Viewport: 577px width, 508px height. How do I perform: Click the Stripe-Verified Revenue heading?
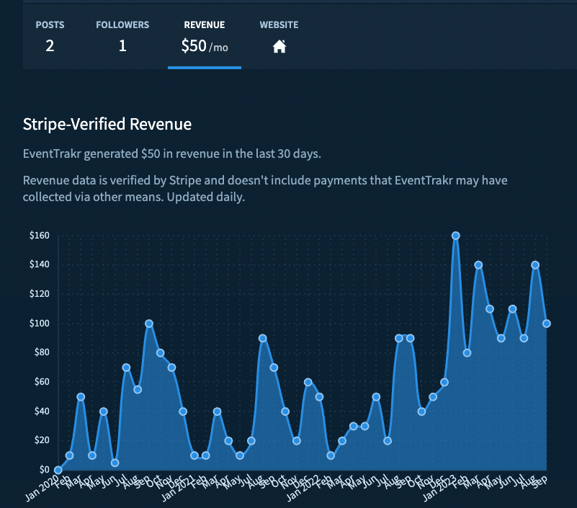107,124
